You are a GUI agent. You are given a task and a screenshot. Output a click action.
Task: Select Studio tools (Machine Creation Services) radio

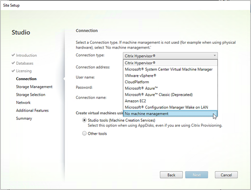click(84, 120)
